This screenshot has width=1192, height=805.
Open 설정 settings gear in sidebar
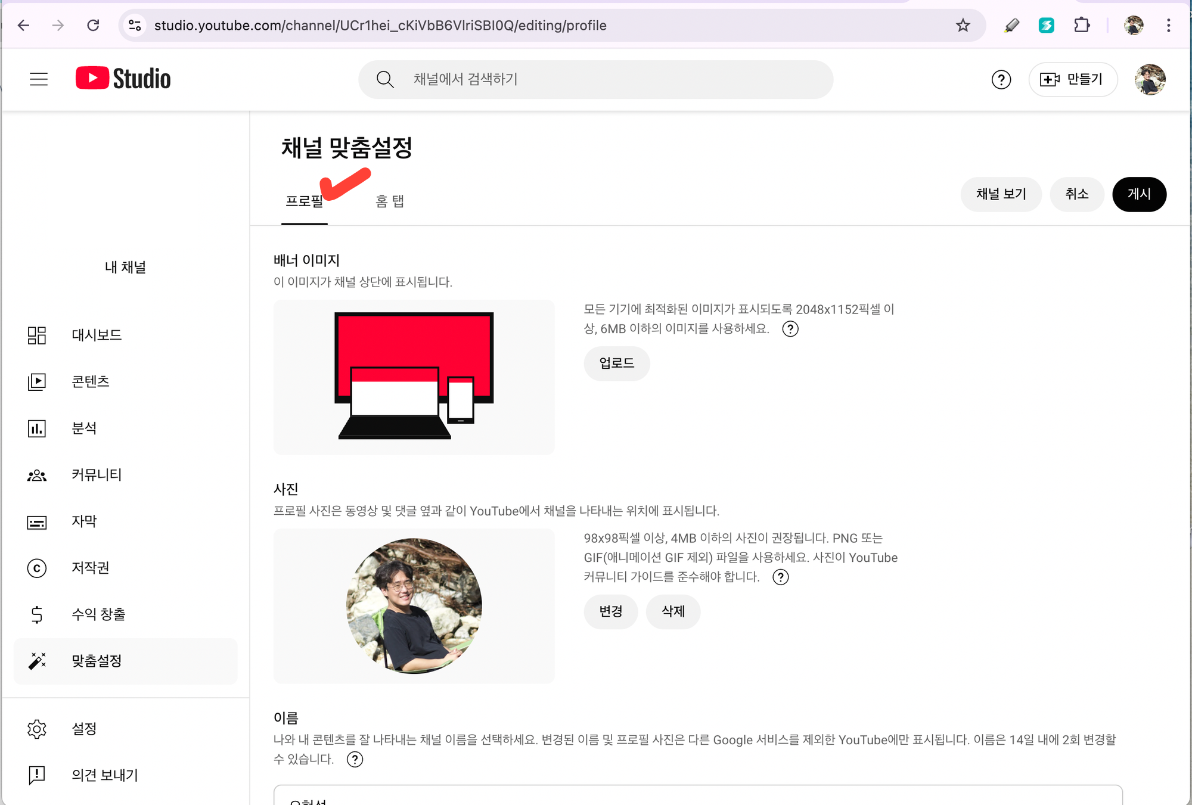[125, 729]
